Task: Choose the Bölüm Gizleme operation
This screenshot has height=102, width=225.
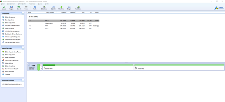Action: [x=9, y=63]
